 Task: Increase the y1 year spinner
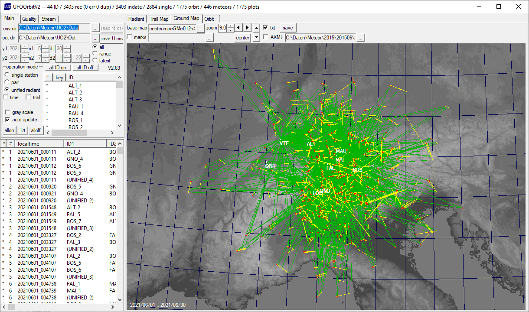tap(24, 46)
